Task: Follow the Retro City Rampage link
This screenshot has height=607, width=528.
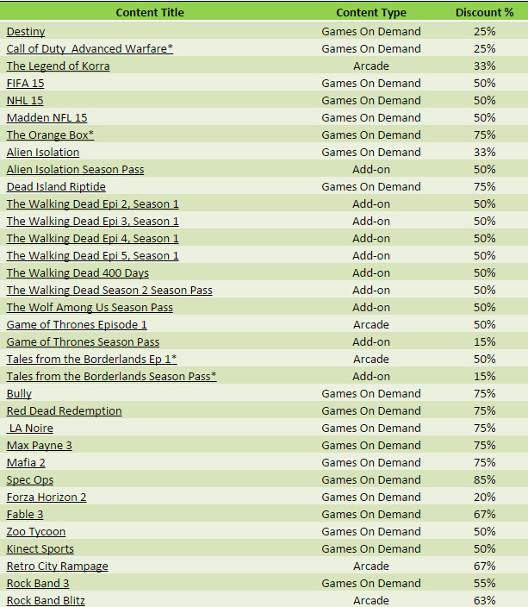Action: tap(57, 566)
